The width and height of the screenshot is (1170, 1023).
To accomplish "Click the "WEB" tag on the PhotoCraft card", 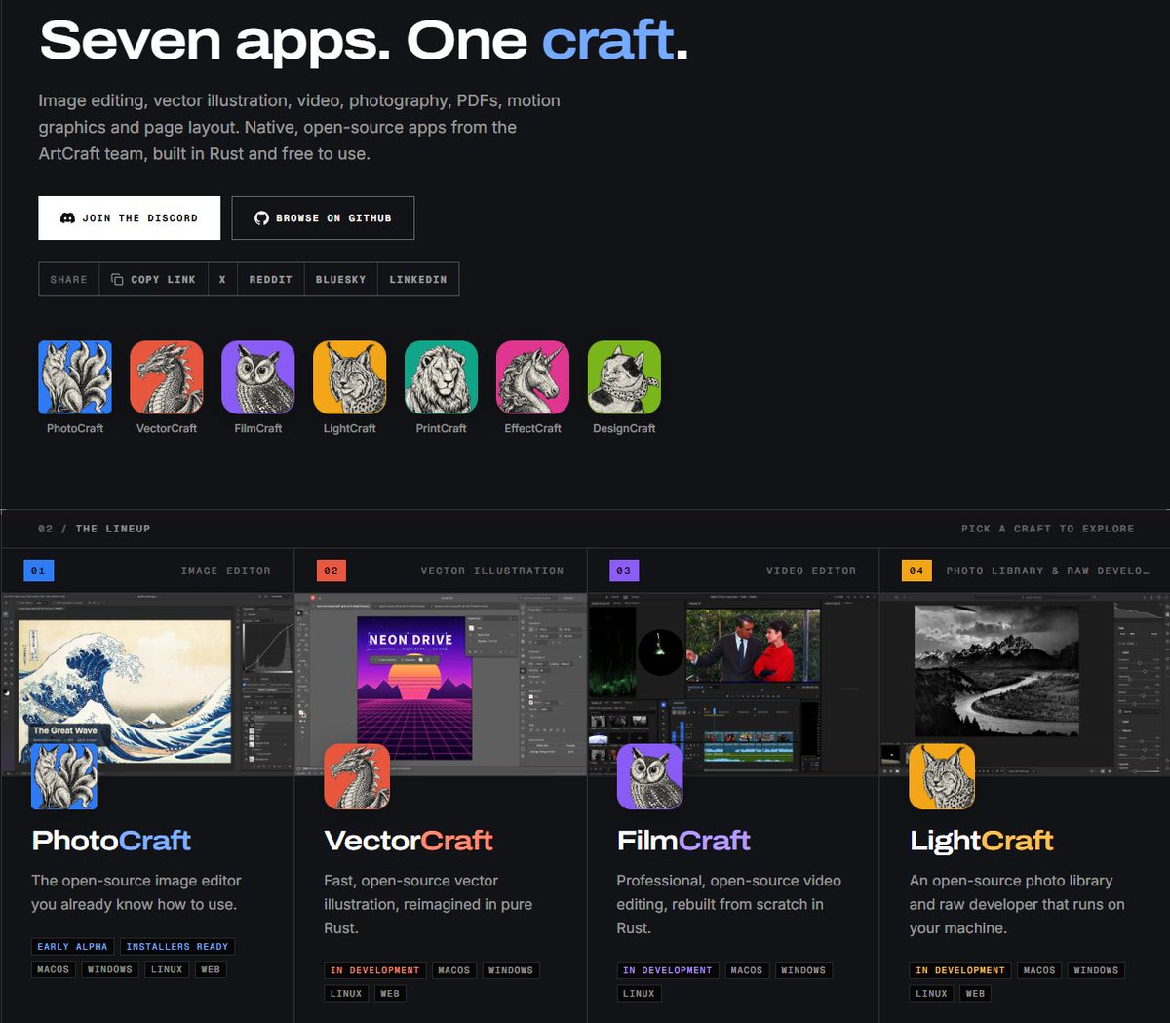I will point(211,969).
